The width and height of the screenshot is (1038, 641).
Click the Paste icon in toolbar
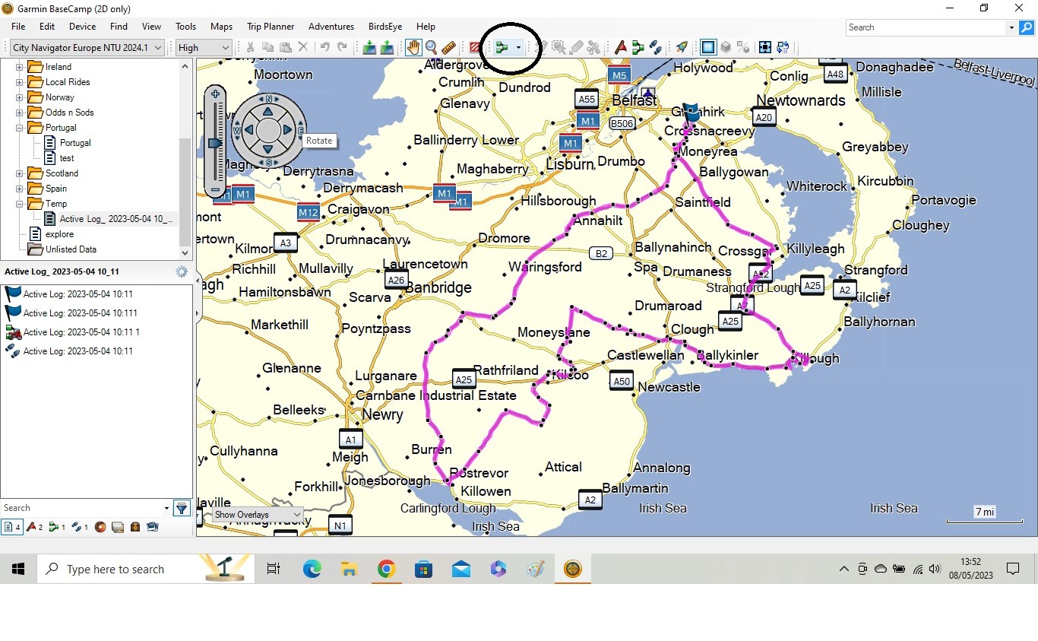pyautogui.click(x=286, y=47)
